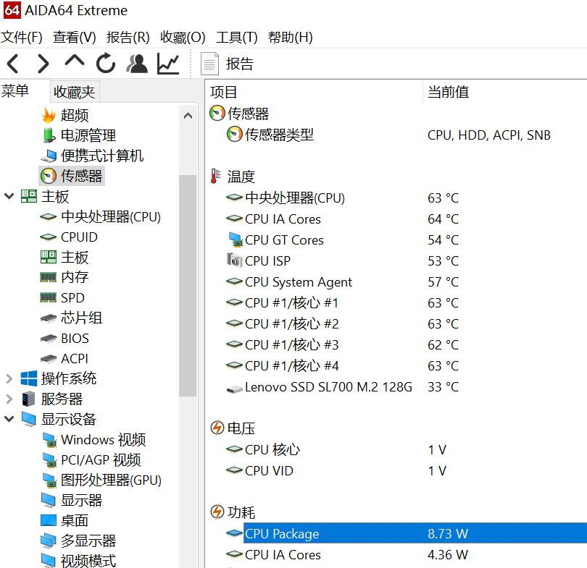Collapse the 主板 tree node
The width and height of the screenshot is (587, 568).
coord(9,196)
